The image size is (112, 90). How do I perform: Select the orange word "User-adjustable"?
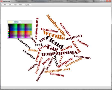57,71
